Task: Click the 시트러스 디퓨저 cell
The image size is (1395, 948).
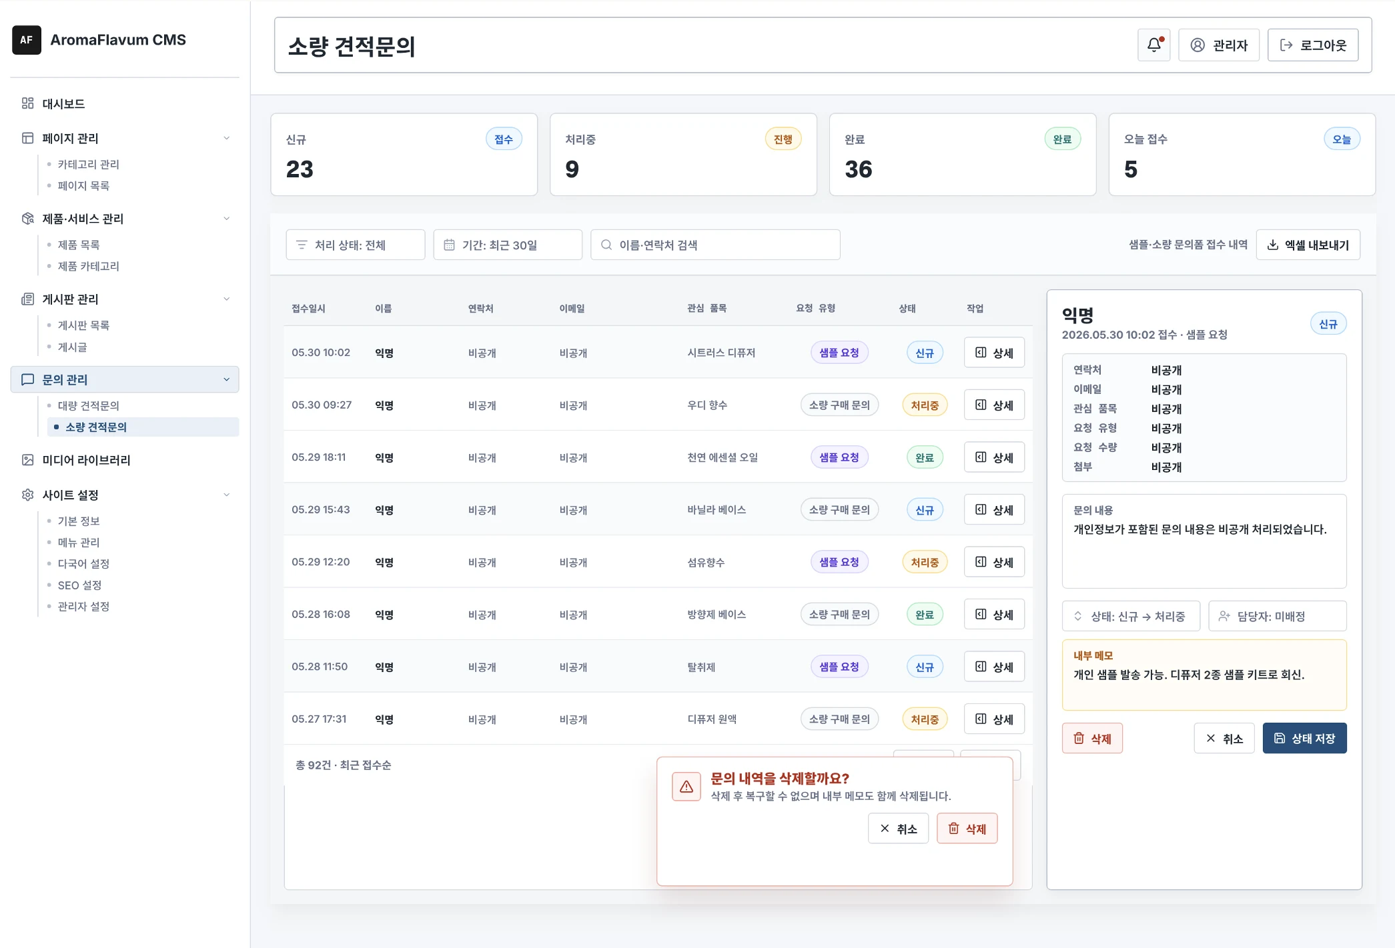Action: pos(721,353)
